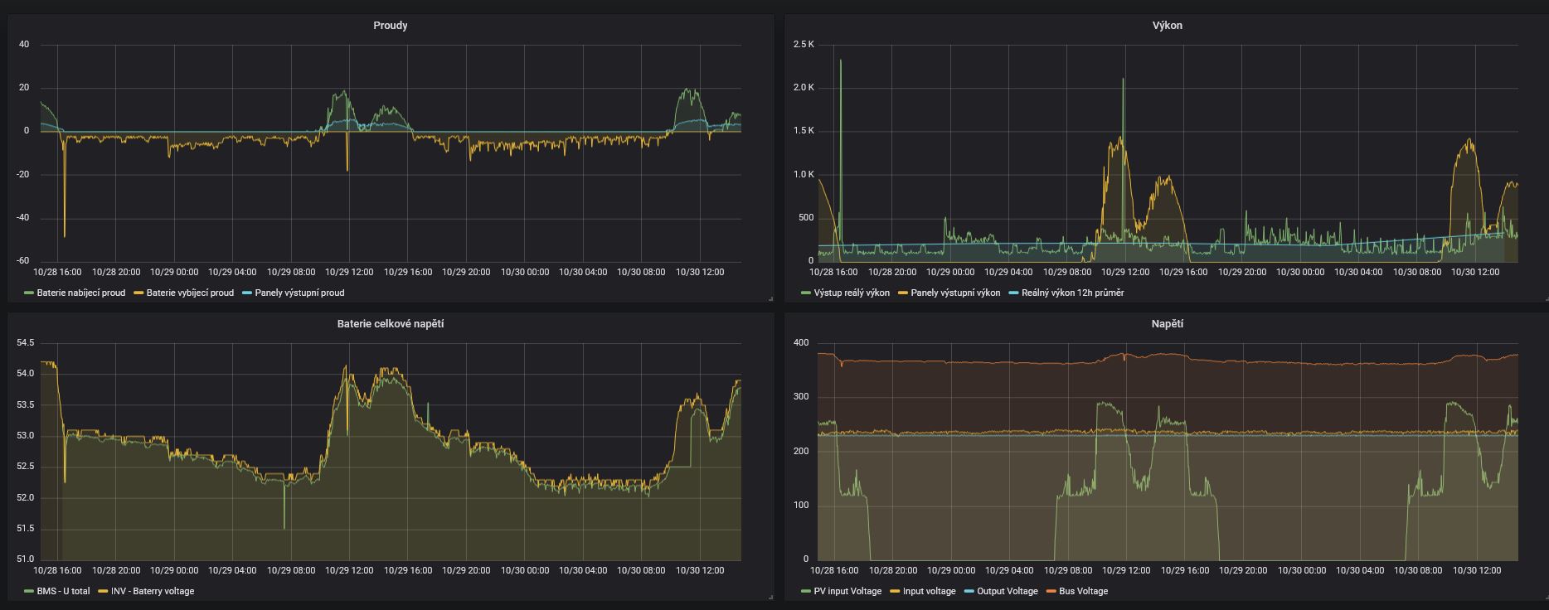Click the Baterie celkové napětí panel resize handle

pos(770,598)
